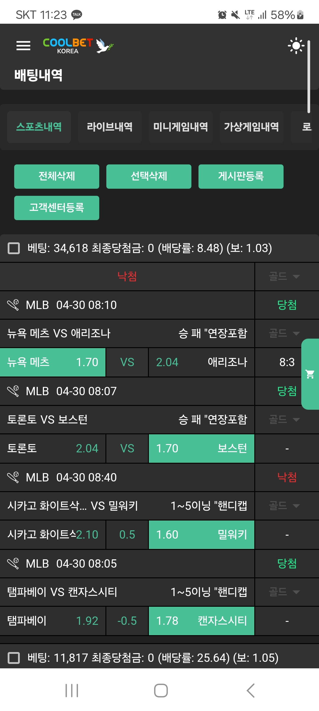Check the 34,618 bet slip checkbox
319x711 pixels.
click(x=14, y=248)
